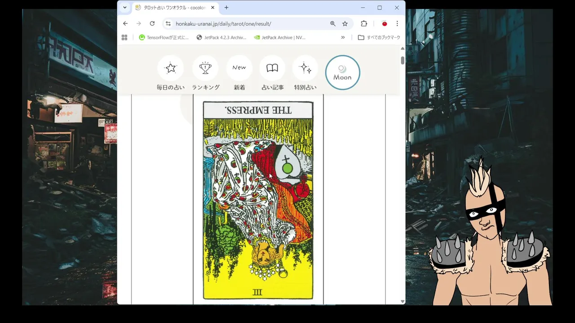Close the タロット占い browser tab
This screenshot has width=575, height=323.
(212, 8)
